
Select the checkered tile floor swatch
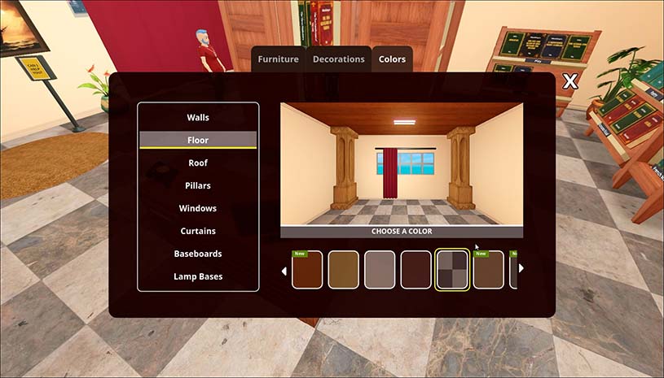[x=452, y=269]
